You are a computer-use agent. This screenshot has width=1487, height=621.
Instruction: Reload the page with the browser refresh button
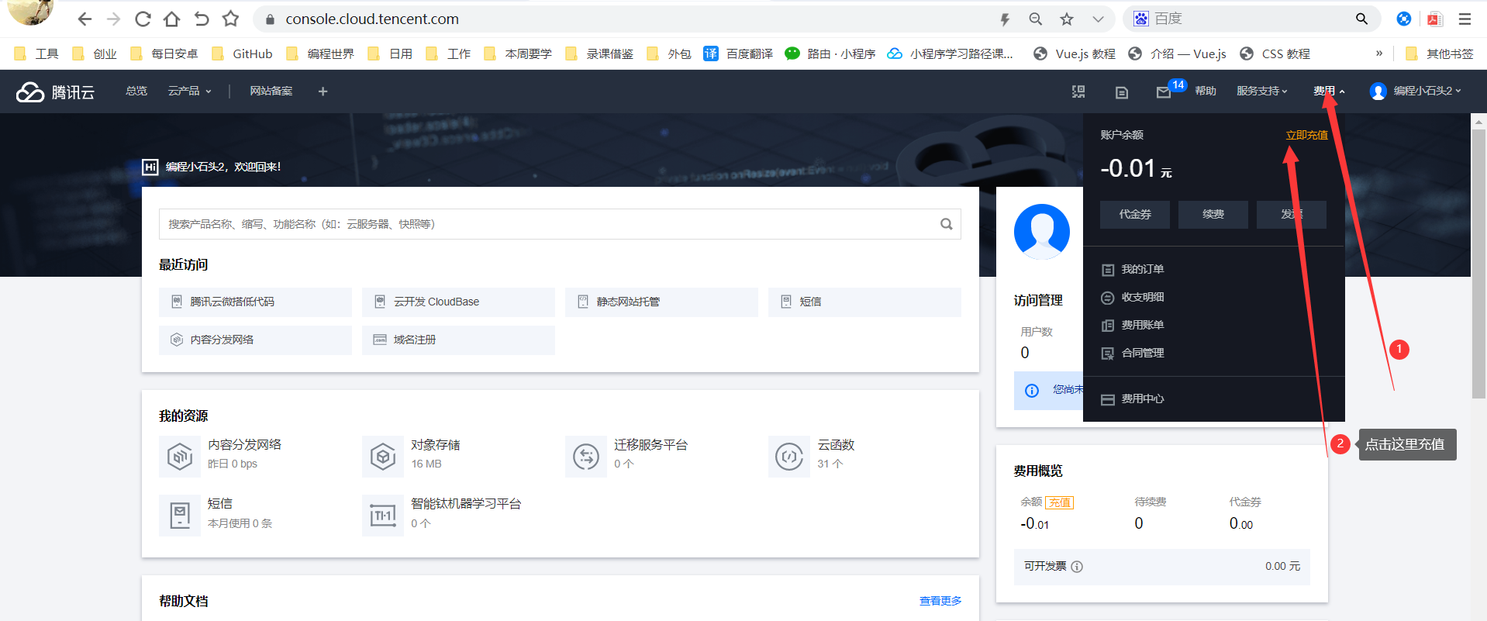pyautogui.click(x=143, y=19)
